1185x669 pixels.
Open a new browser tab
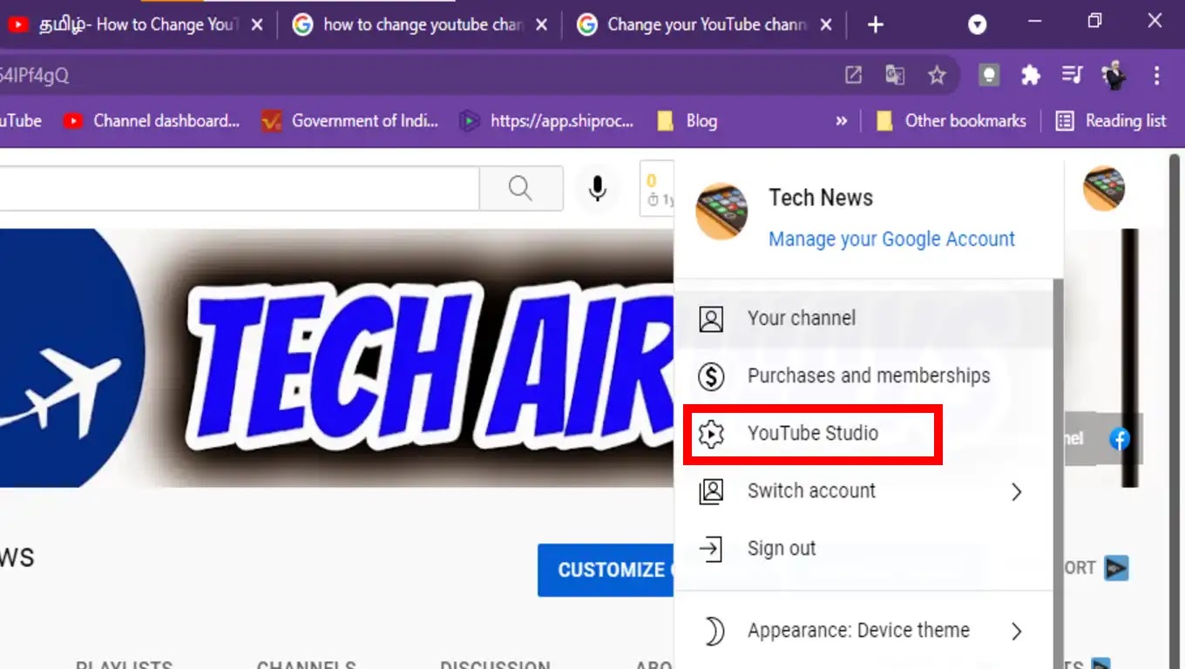876,25
